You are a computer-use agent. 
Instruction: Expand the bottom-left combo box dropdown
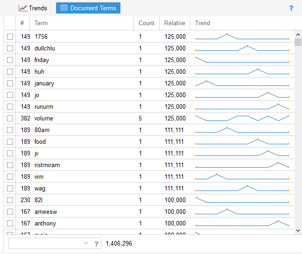click(x=85, y=243)
